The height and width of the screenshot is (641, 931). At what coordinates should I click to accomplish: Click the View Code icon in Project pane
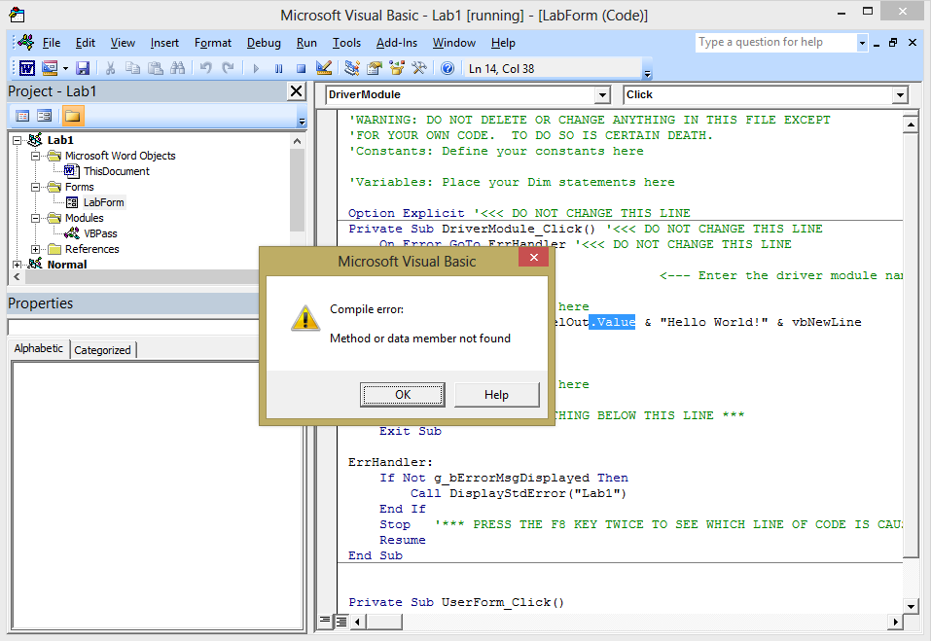[x=22, y=116]
